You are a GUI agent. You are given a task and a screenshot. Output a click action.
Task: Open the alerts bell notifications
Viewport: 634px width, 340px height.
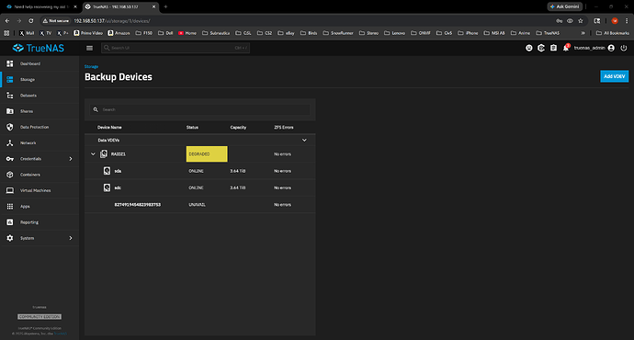pos(566,48)
